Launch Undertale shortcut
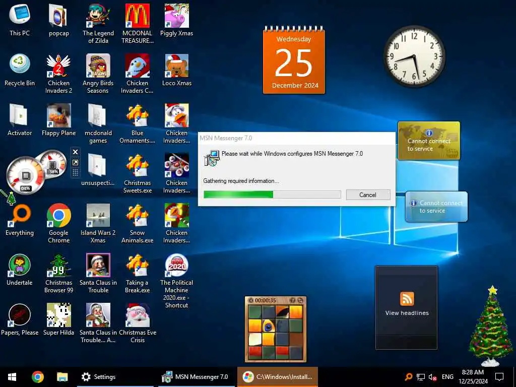The width and height of the screenshot is (516, 387). coord(20,270)
